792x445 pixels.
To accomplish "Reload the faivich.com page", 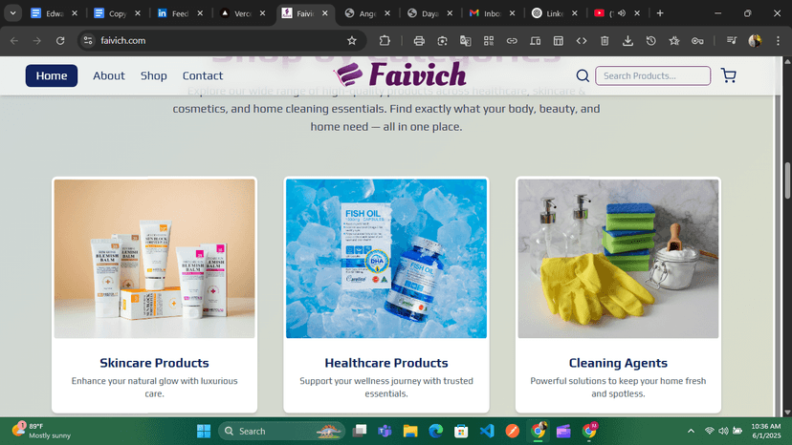I will (x=60, y=41).
